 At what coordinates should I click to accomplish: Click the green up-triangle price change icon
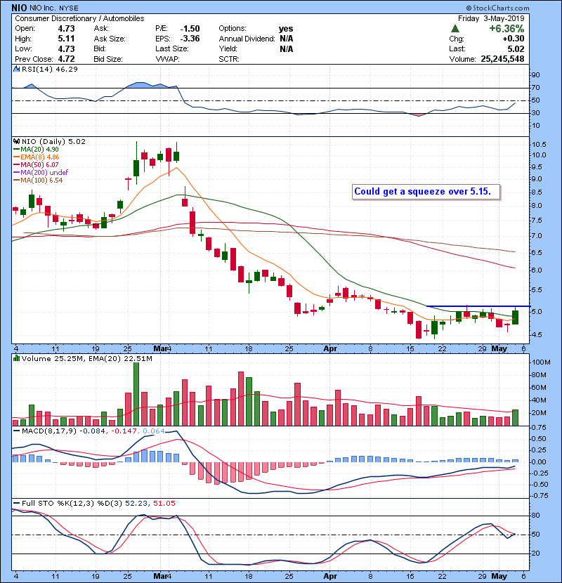(455, 29)
